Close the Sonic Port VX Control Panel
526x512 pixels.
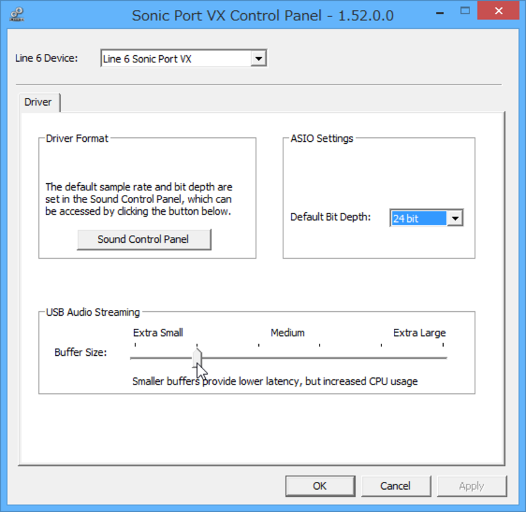498,11
